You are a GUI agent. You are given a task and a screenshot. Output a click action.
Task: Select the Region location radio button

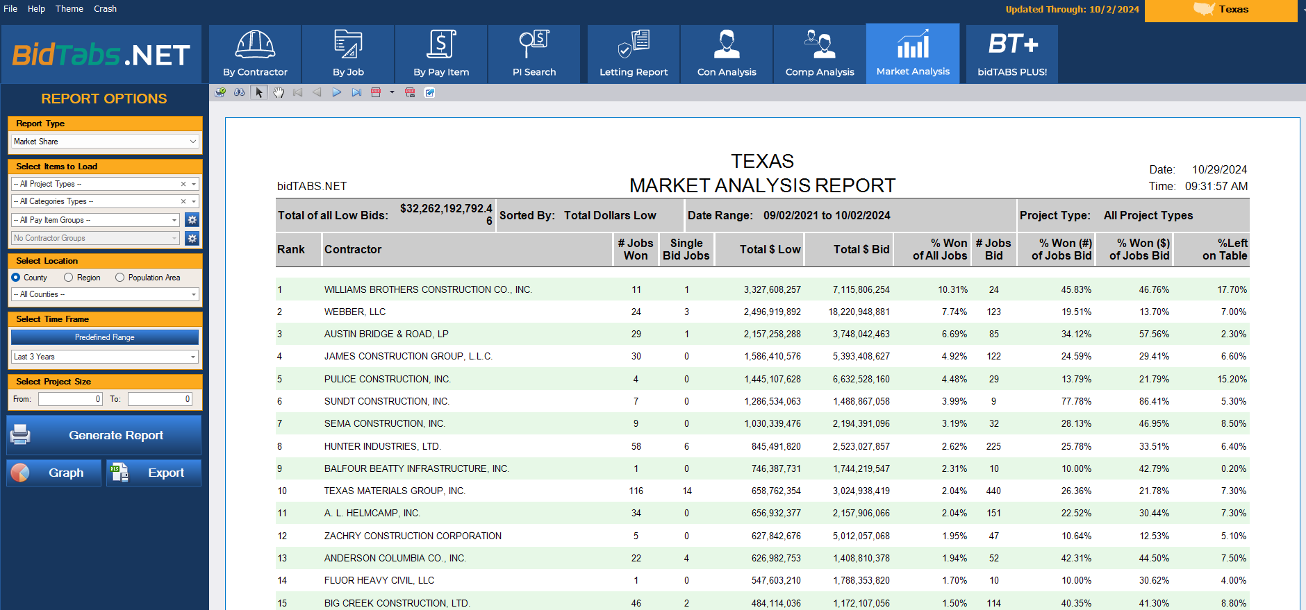(x=68, y=278)
